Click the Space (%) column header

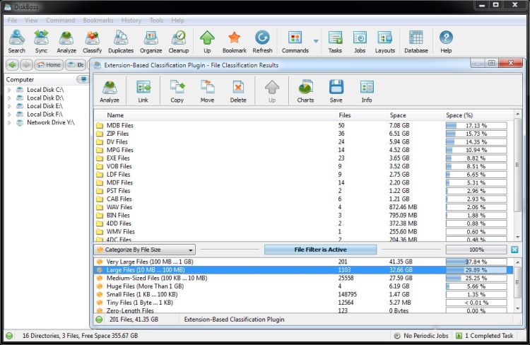click(x=459, y=115)
